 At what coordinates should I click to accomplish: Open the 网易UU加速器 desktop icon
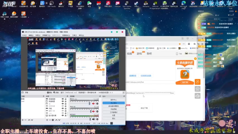click(4, 15)
